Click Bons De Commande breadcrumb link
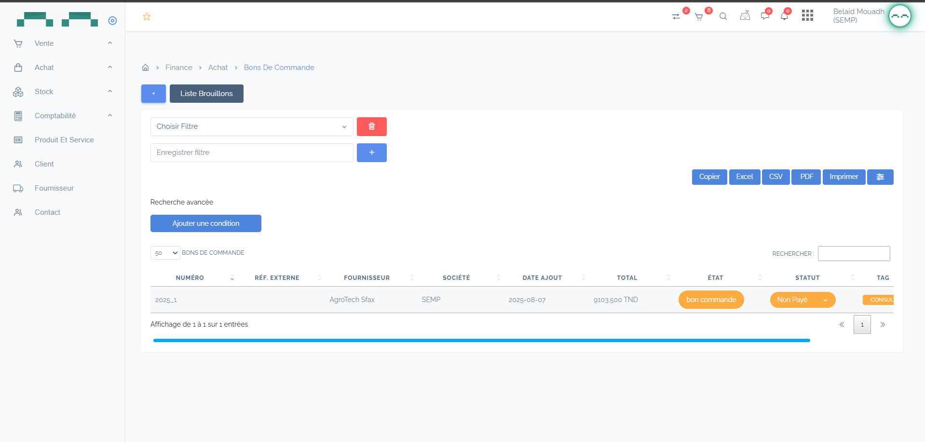 (279, 68)
